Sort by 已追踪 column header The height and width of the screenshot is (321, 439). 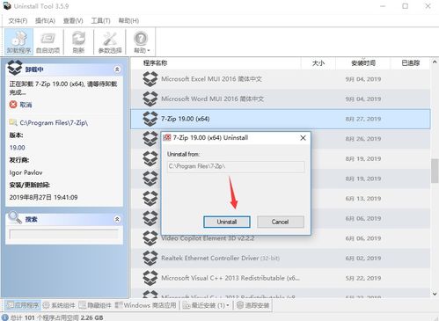[410, 63]
